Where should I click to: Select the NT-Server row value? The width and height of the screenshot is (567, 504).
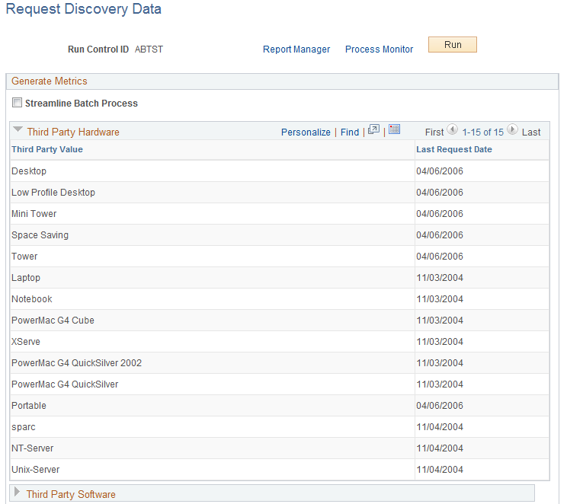pos(33,448)
